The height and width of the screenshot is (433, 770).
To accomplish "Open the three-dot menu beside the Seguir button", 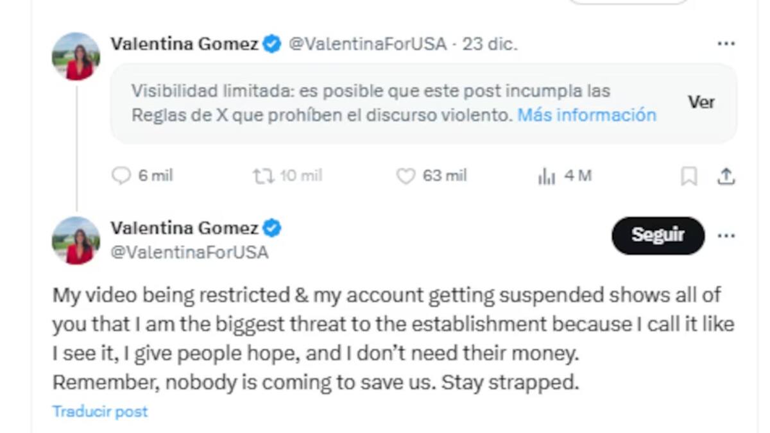I will [726, 236].
